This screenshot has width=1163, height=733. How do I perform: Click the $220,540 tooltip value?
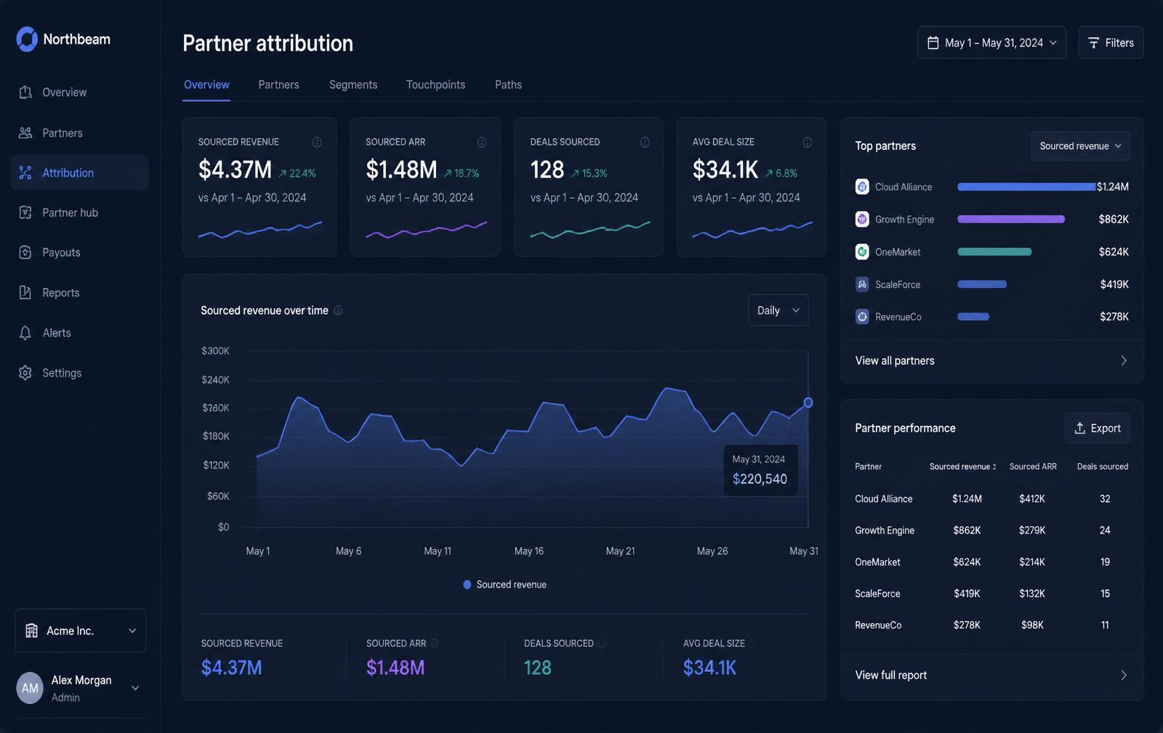[760, 478]
